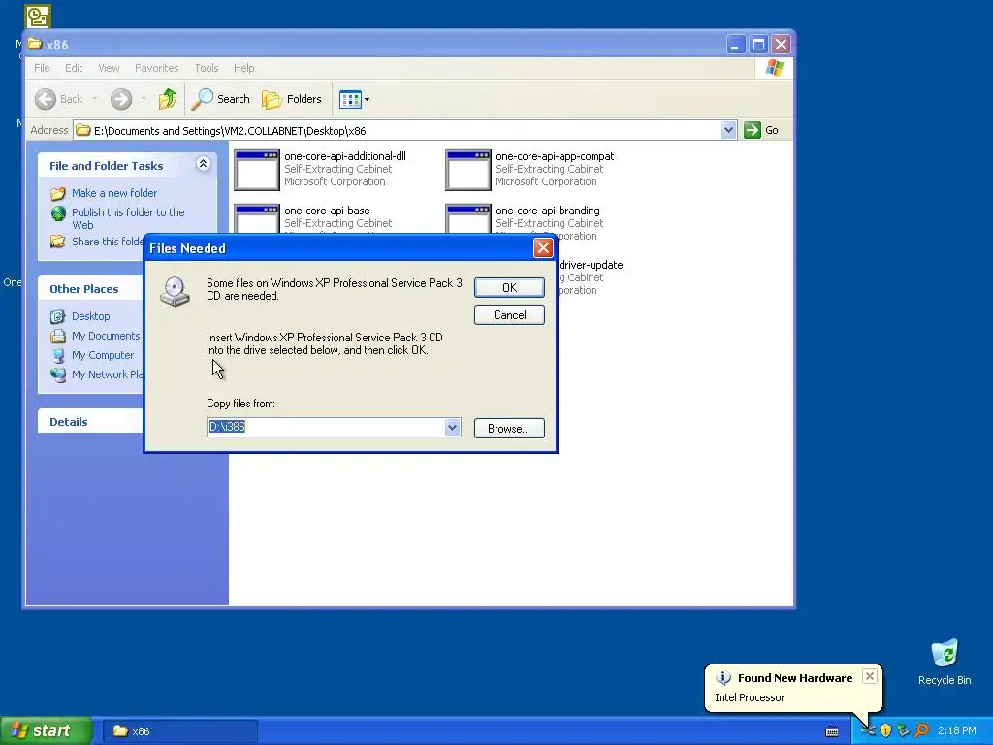Select the driver-update file name

[591, 265]
